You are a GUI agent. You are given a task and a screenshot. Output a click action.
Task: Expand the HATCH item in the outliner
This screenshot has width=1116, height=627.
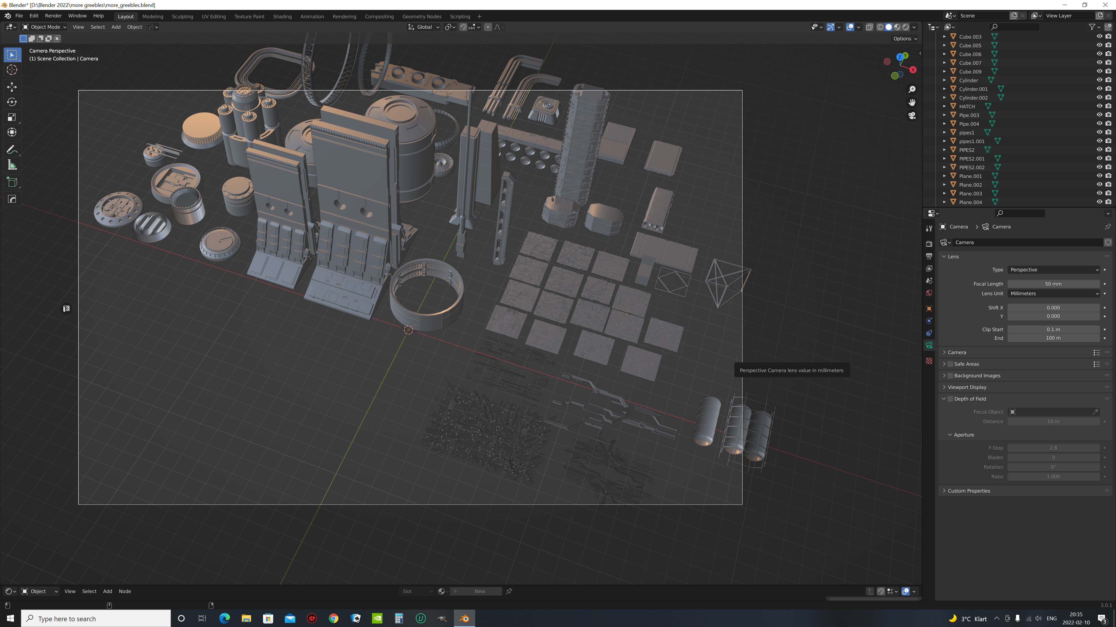(945, 106)
